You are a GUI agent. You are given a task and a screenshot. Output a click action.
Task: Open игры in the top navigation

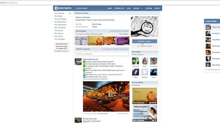coord(129,8)
